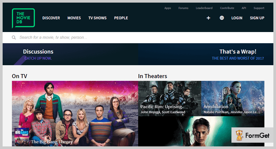The image size is (276, 149).
Task: Click Catch Up Now
Action: pos(38,58)
